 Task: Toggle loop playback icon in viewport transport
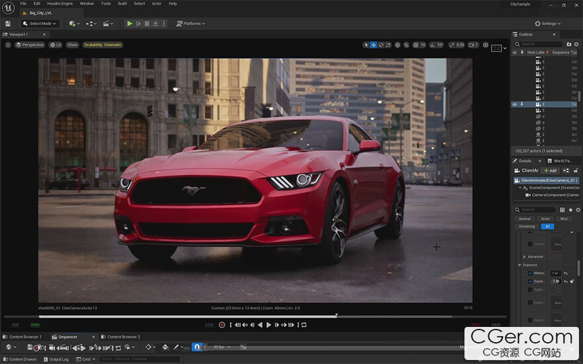(x=304, y=325)
